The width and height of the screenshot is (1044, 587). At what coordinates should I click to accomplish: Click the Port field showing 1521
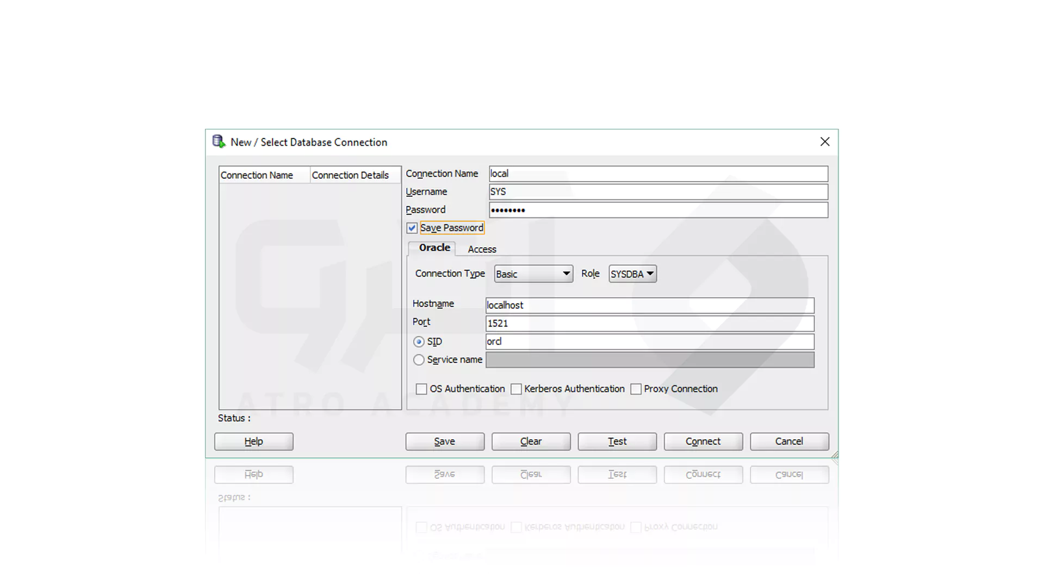pyautogui.click(x=650, y=323)
